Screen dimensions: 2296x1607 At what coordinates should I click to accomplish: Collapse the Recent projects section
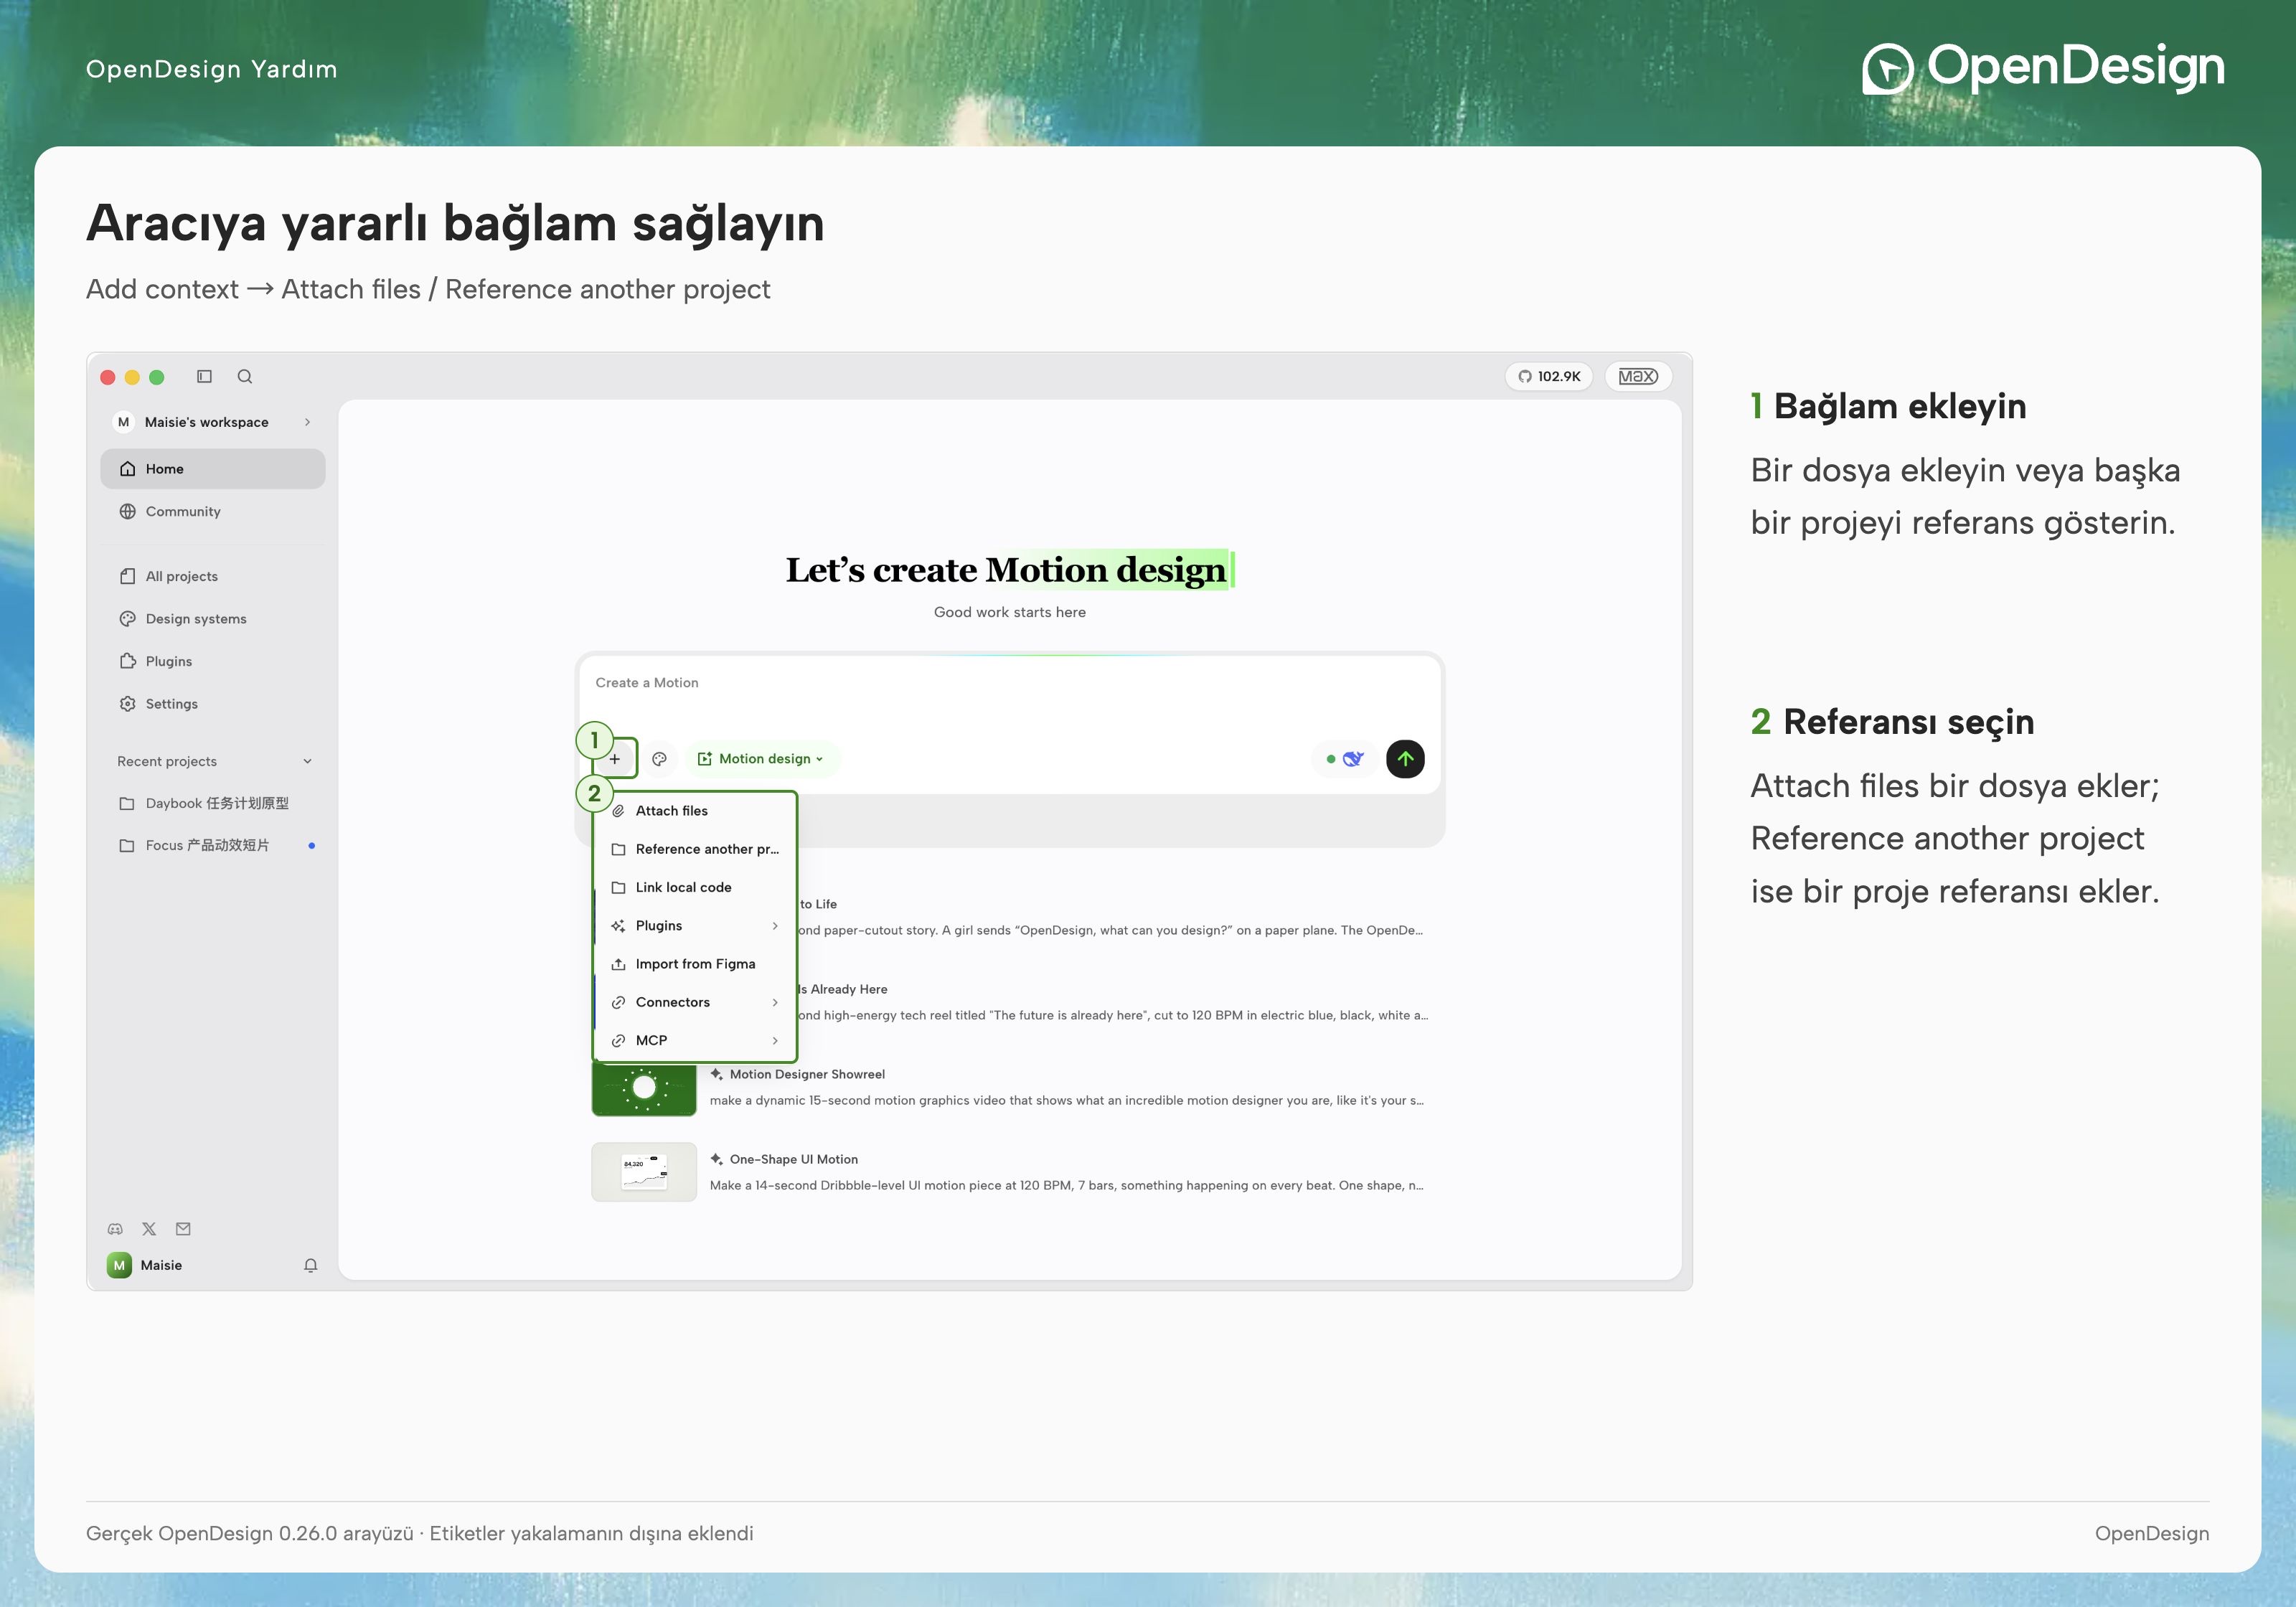click(307, 761)
